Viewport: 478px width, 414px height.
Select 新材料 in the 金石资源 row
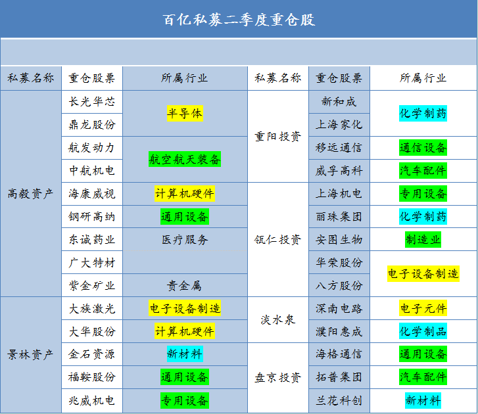coord(185,354)
